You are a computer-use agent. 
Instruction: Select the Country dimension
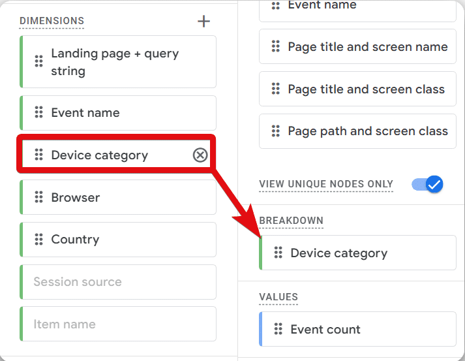point(118,240)
